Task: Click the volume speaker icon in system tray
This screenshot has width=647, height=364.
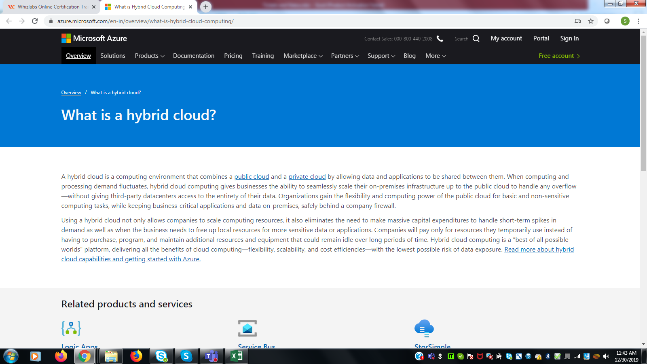Action: click(606, 356)
